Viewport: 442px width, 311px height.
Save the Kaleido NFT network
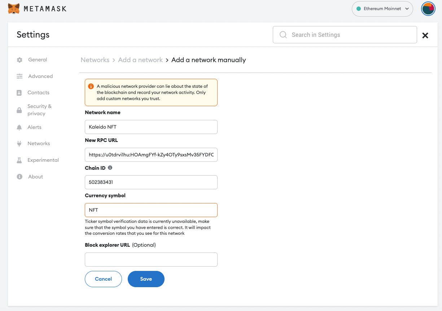pos(146,279)
